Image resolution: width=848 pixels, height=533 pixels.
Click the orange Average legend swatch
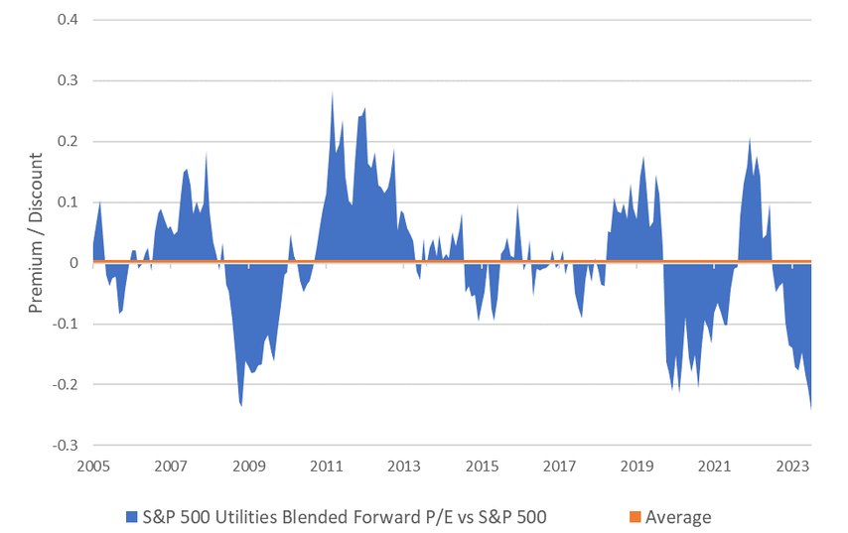(636, 517)
